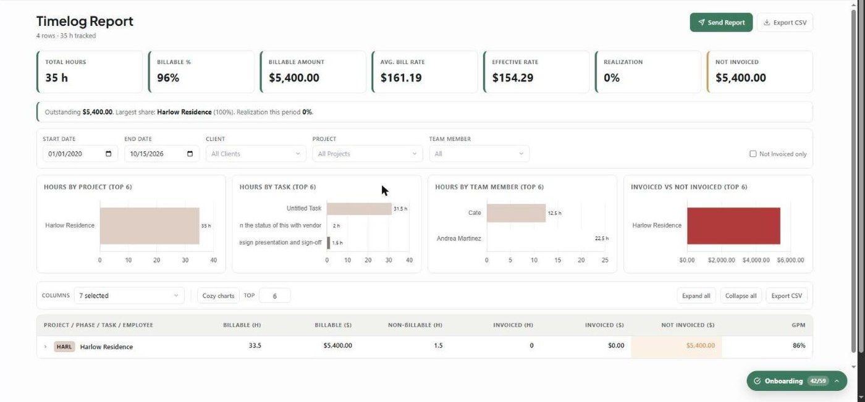Click the Invoiced ($) column header
The image size is (865, 402).
604,325
